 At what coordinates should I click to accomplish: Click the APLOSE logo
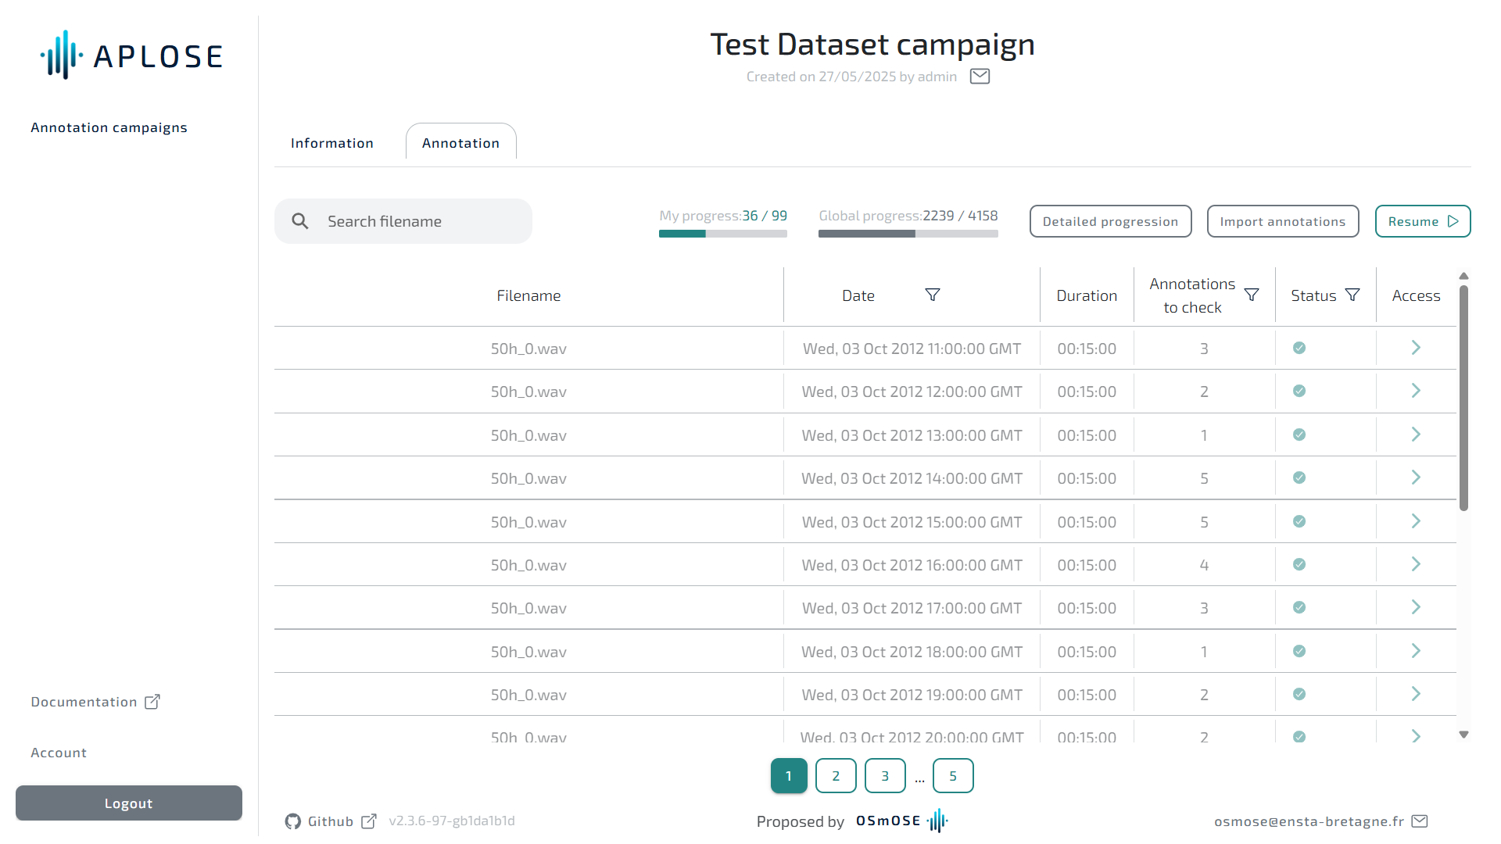pyautogui.click(x=131, y=55)
